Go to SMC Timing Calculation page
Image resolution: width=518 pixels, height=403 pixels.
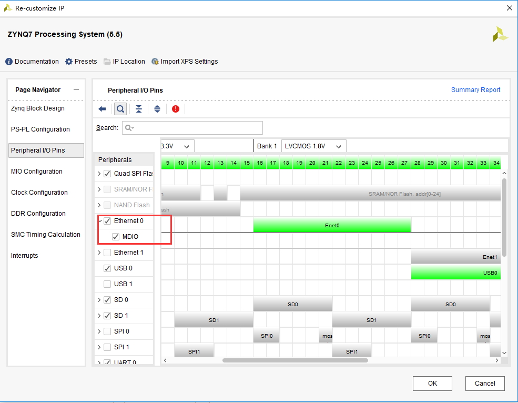tap(46, 235)
